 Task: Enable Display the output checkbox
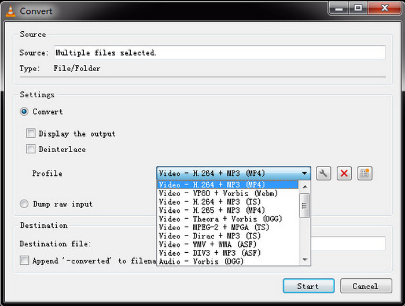[31, 134]
